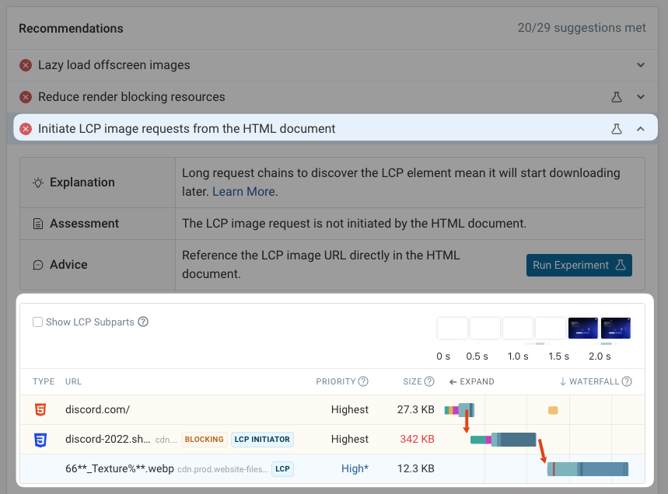Click the flask icon on Reduce render blocking row

point(617,97)
